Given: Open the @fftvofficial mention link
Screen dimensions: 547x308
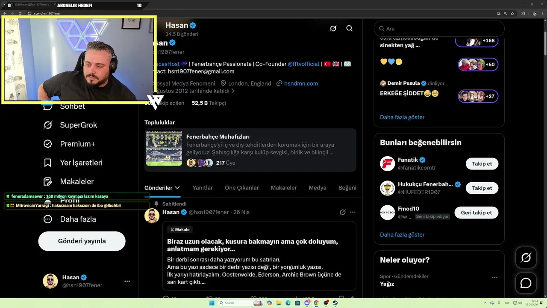Looking at the screenshot, I should [303, 64].
